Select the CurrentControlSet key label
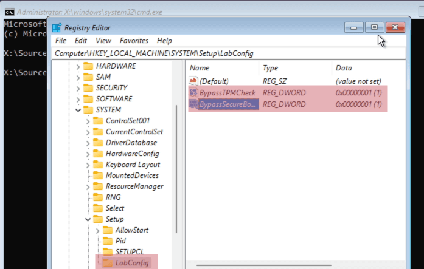 point(134,132)
